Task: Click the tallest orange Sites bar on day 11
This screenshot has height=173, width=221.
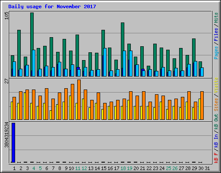Action: click(79, 99)
